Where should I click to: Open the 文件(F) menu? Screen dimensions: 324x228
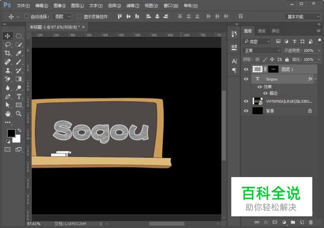coord(23,6)
